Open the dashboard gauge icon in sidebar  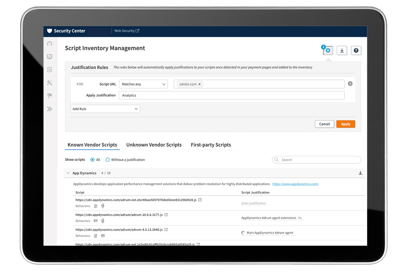50,44
